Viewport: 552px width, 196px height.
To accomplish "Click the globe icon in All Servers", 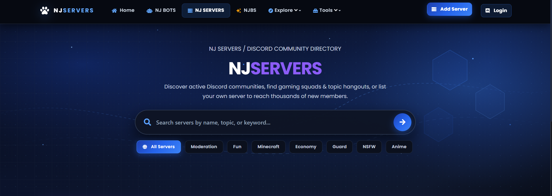I will 145,147.
